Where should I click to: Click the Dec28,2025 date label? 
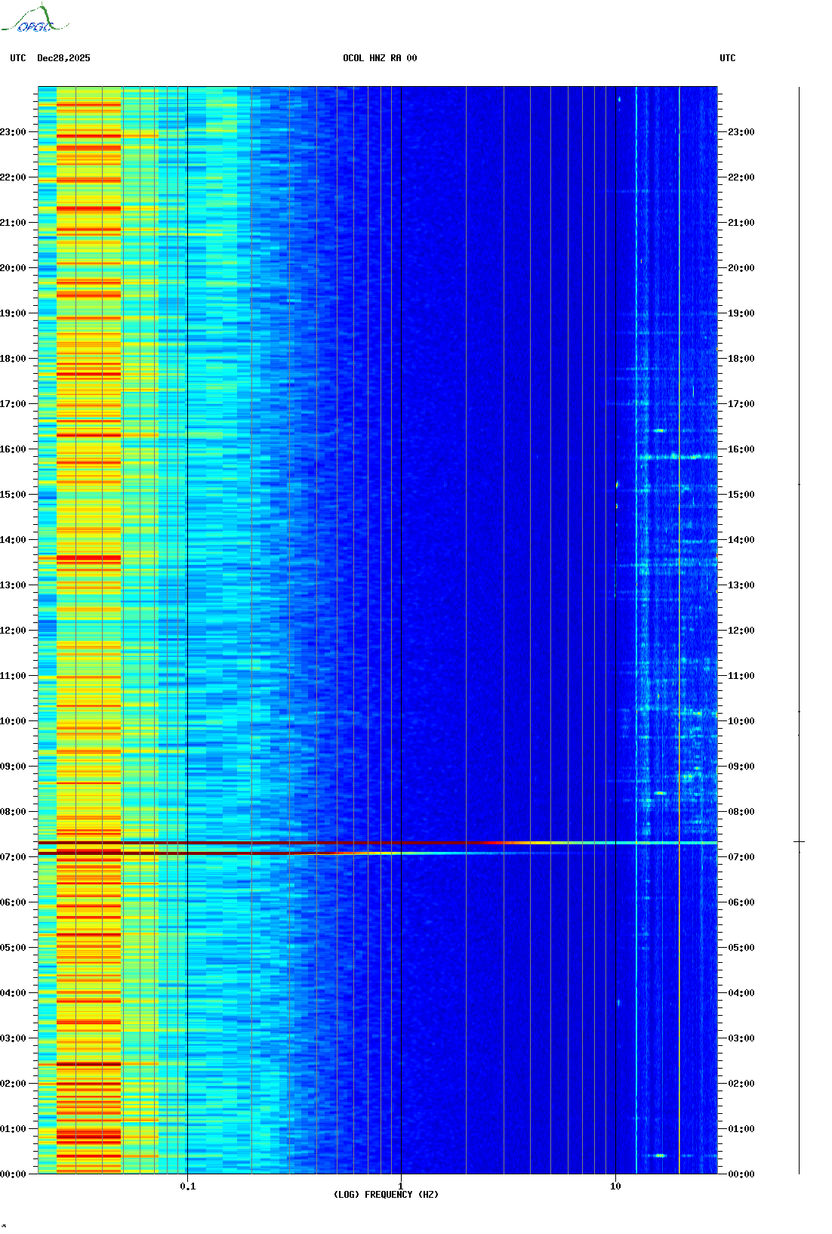63,58
